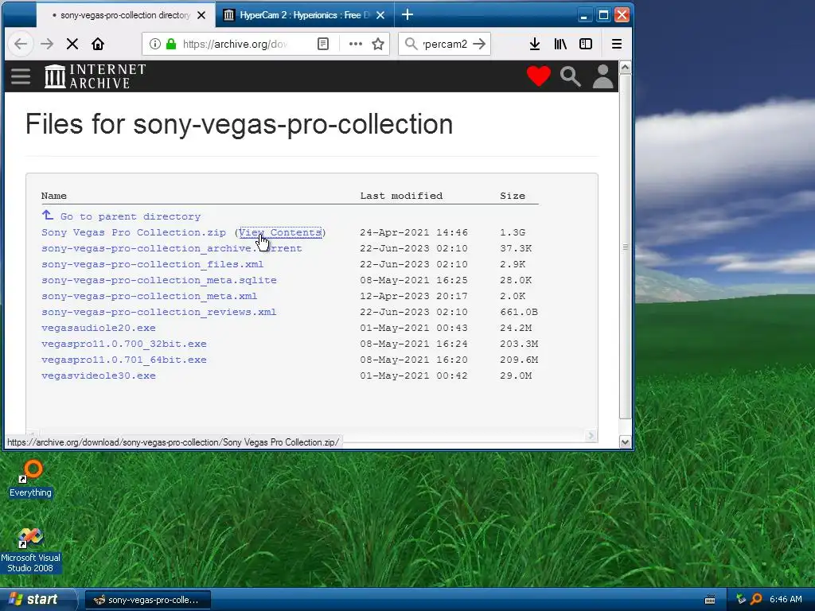Toggle reader view in address bar
Screen dimensions: 815x611
click(x=323, y=45)
